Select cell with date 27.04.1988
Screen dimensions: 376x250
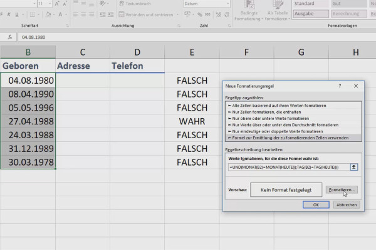click(28, 121)
